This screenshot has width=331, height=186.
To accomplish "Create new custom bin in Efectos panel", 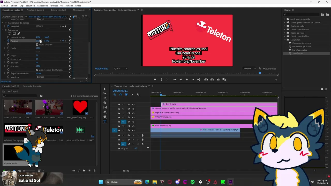I will point(322,89).
